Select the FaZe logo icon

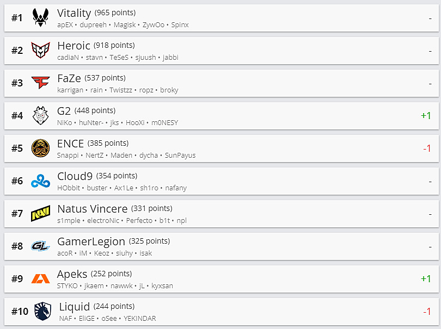tap(40, 83)
